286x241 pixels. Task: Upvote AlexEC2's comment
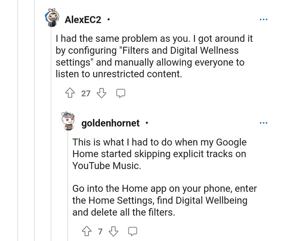point(70,93)
